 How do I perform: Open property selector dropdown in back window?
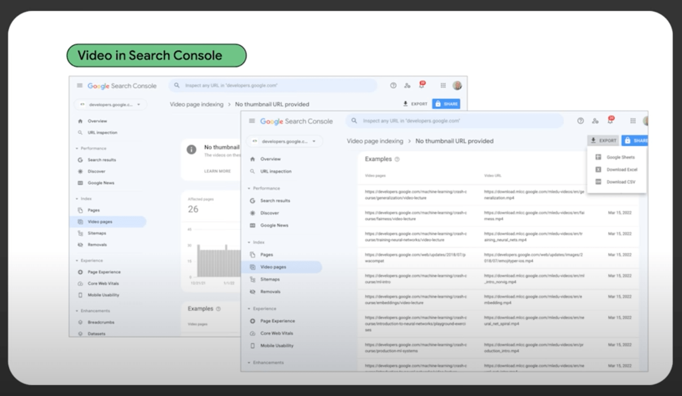tap(110, 104)
